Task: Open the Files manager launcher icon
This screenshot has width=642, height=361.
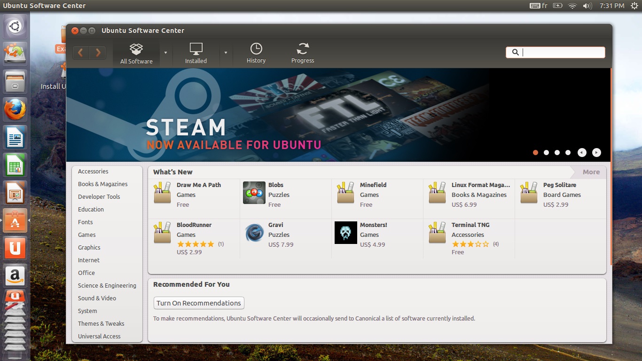Action: click(x=15, y=81)
